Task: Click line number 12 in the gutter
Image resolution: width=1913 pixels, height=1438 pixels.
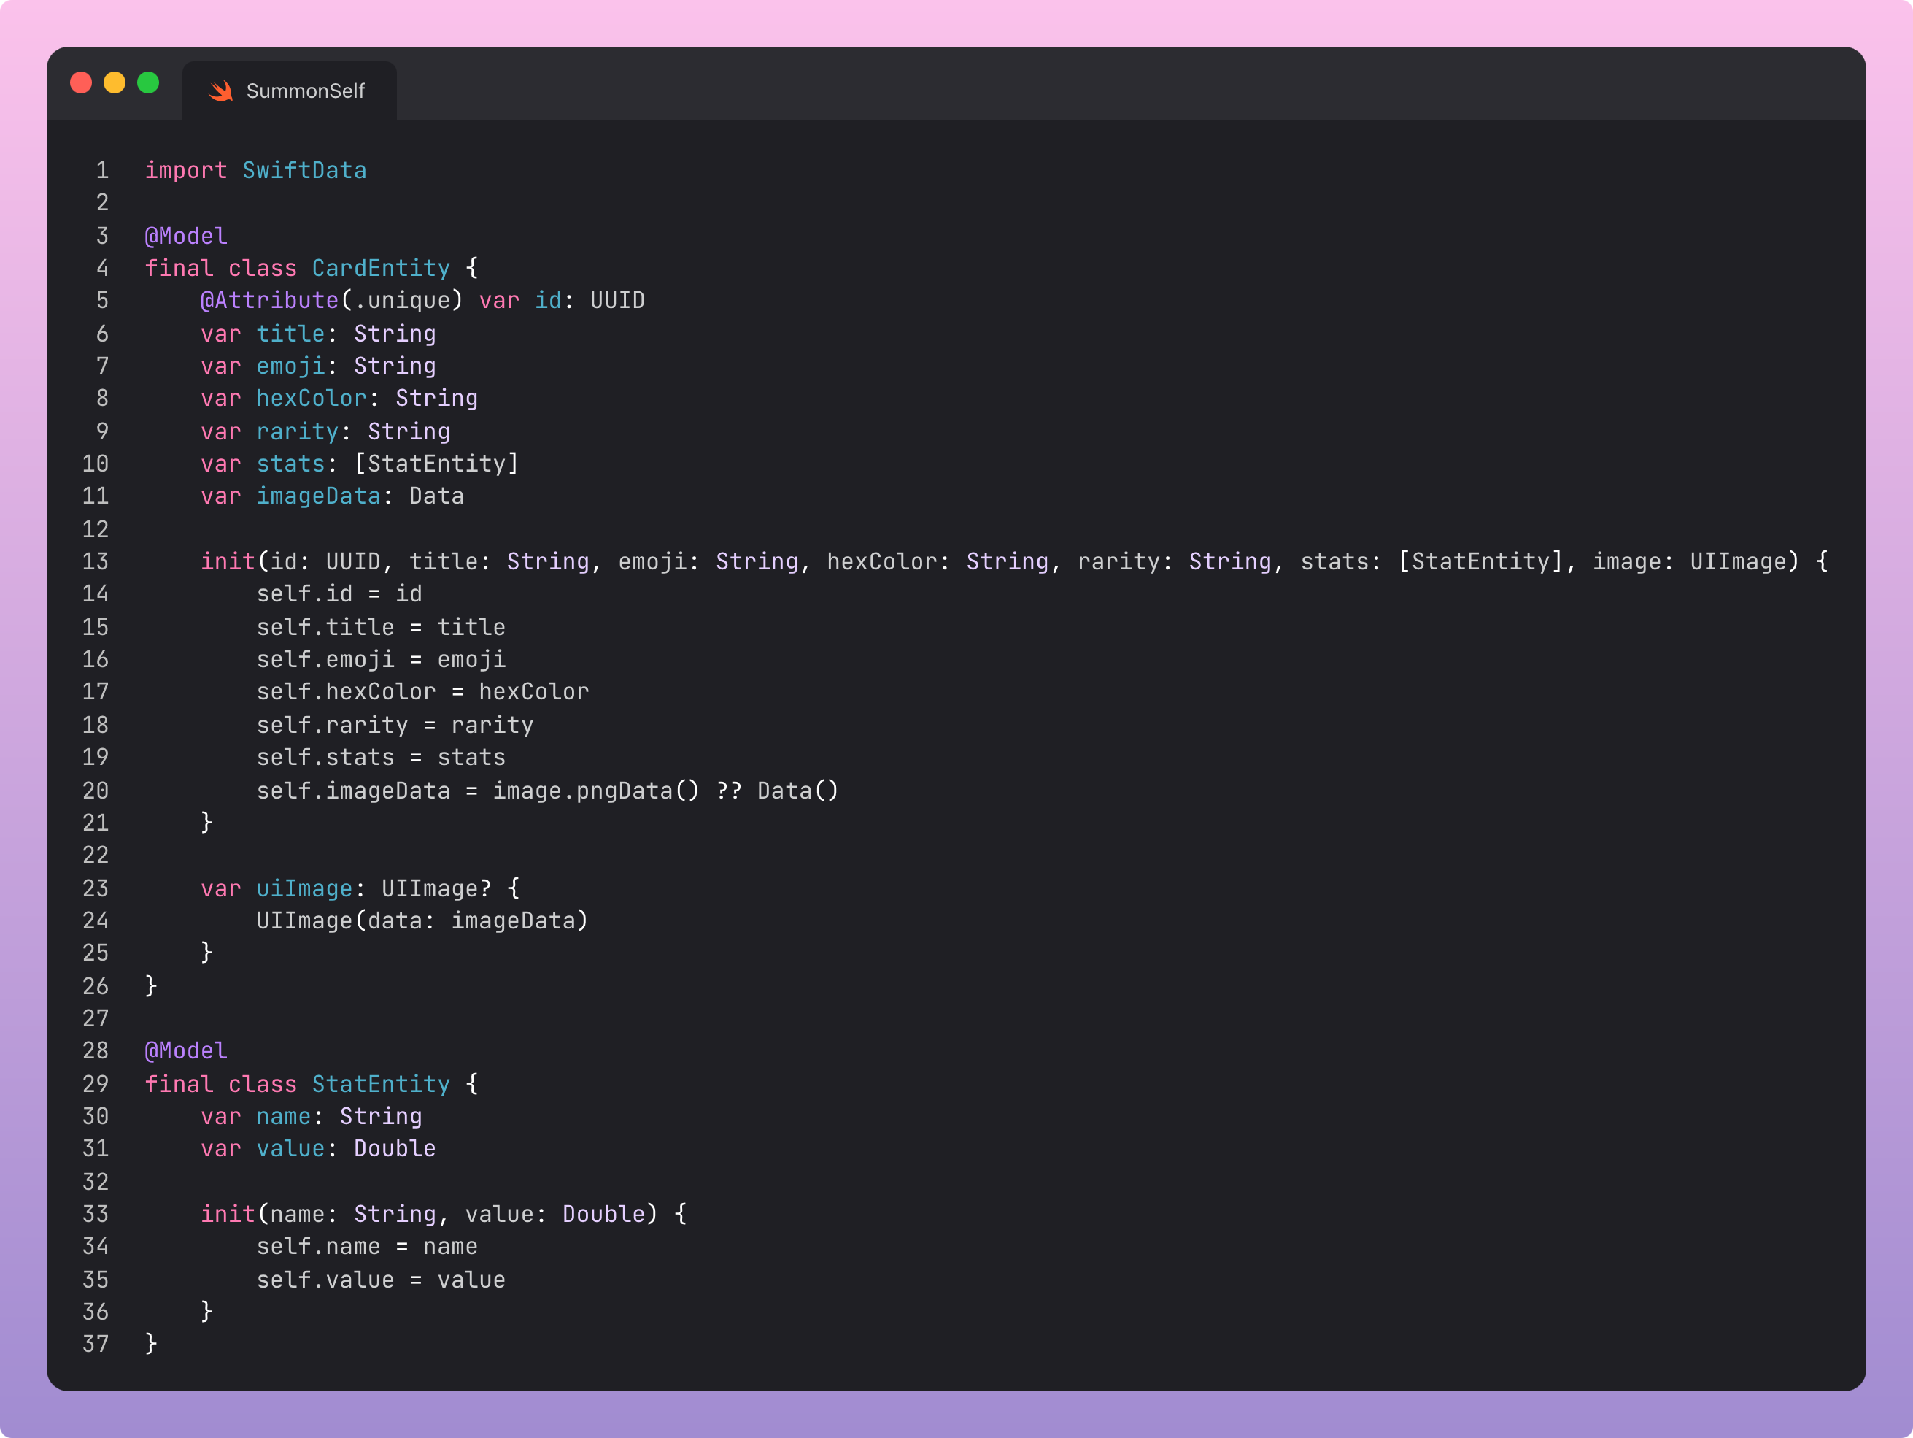Action: [95, 529]
